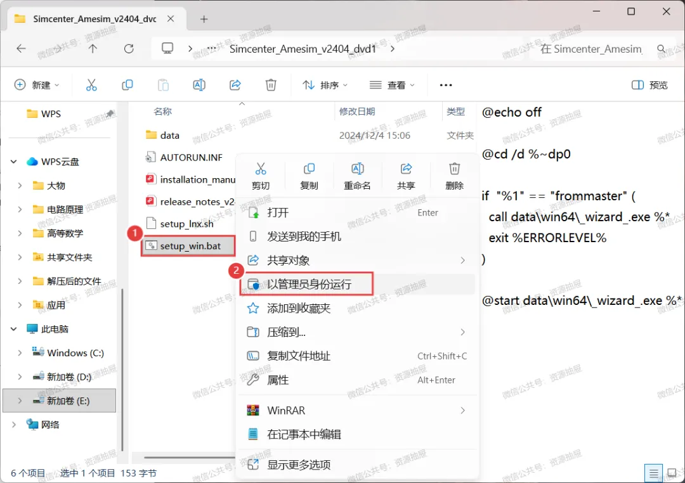Open the 查看 view dropdown
Viewport: 685px width, 483px height.
click(x=392, y=85)
